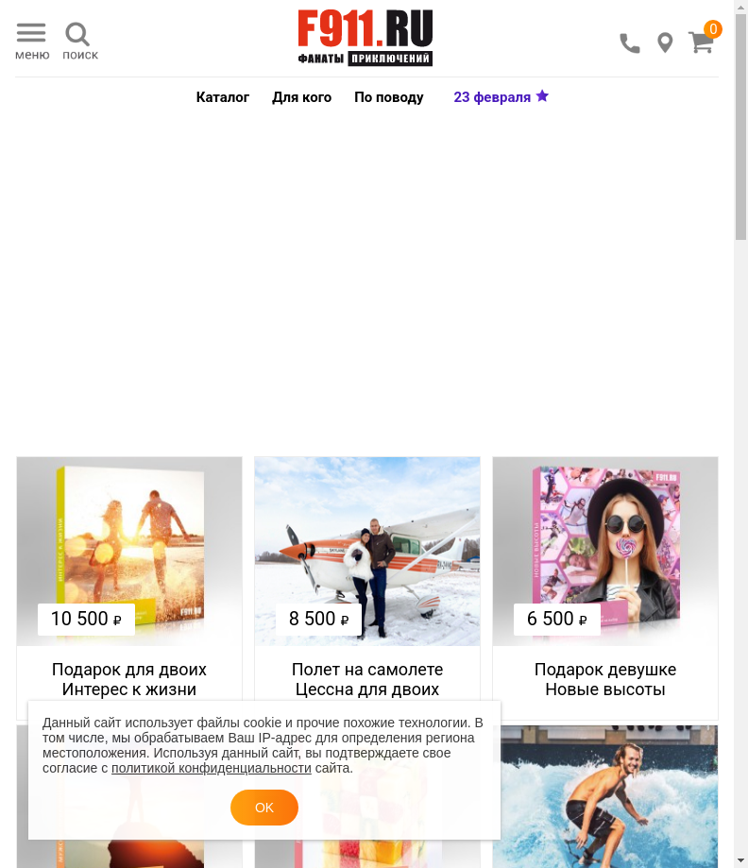
Task: Open the политикой конфиденциальности link
Action: 212,768
